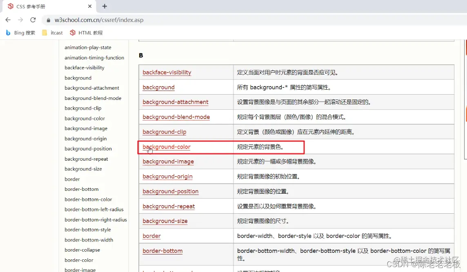The width and height of the screenshot is (467, 272).
Task: Select border in sidebar list
Action: 72,179
